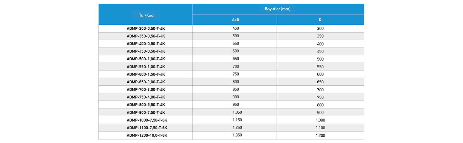Choose the ADMP-550-1,00-T-4K entry

[146, 67]
